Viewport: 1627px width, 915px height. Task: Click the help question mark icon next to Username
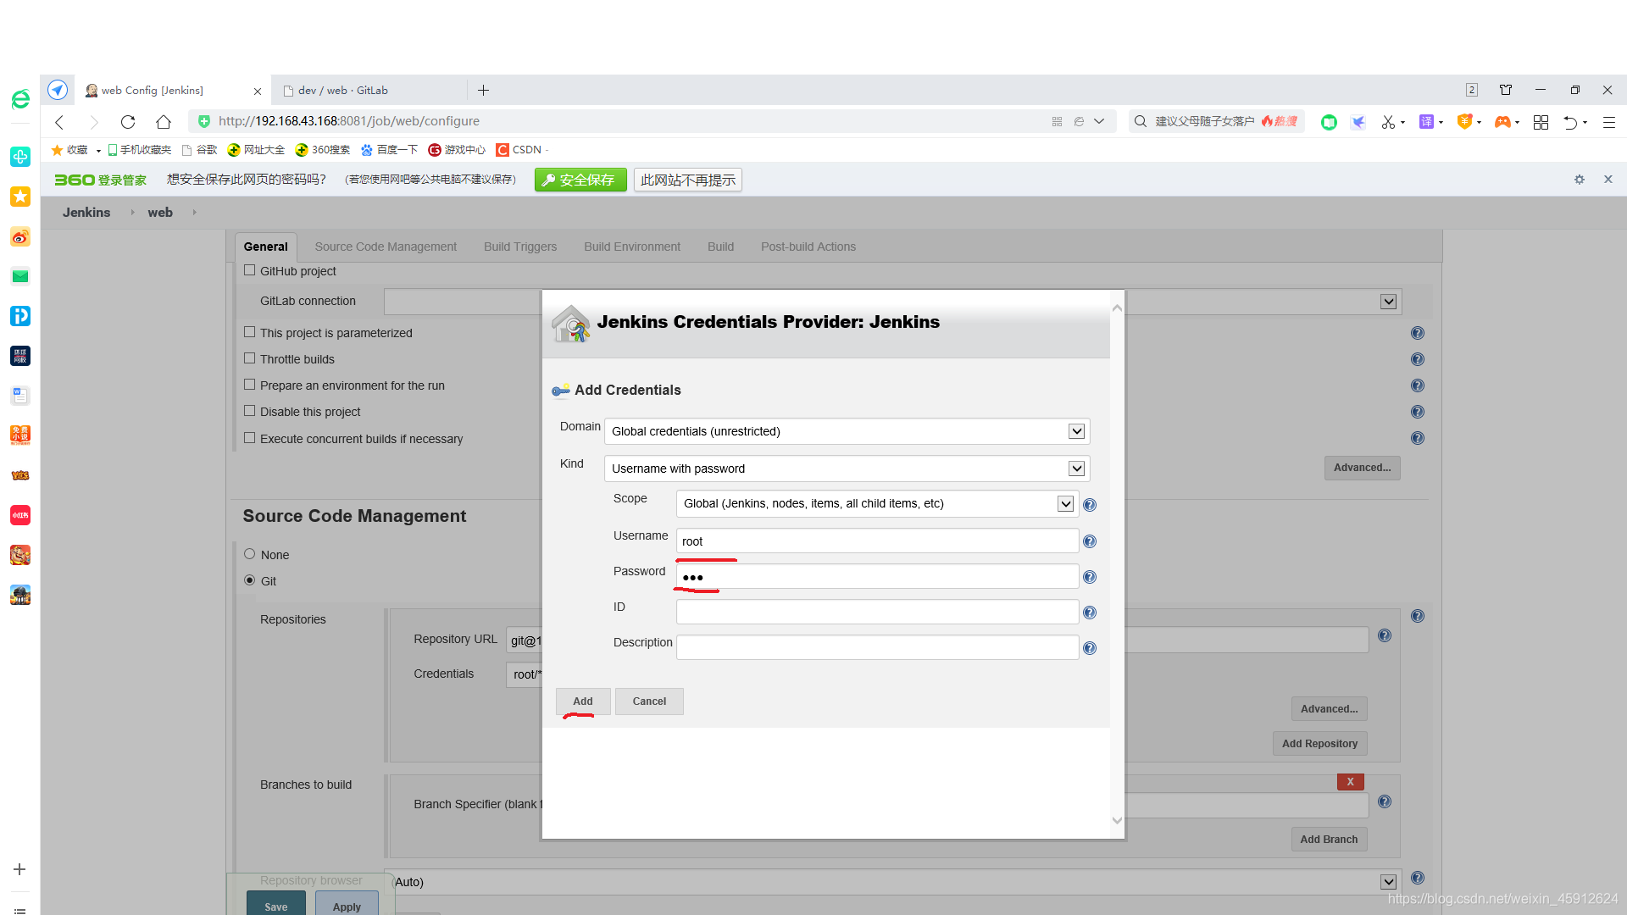(1090, 541)
